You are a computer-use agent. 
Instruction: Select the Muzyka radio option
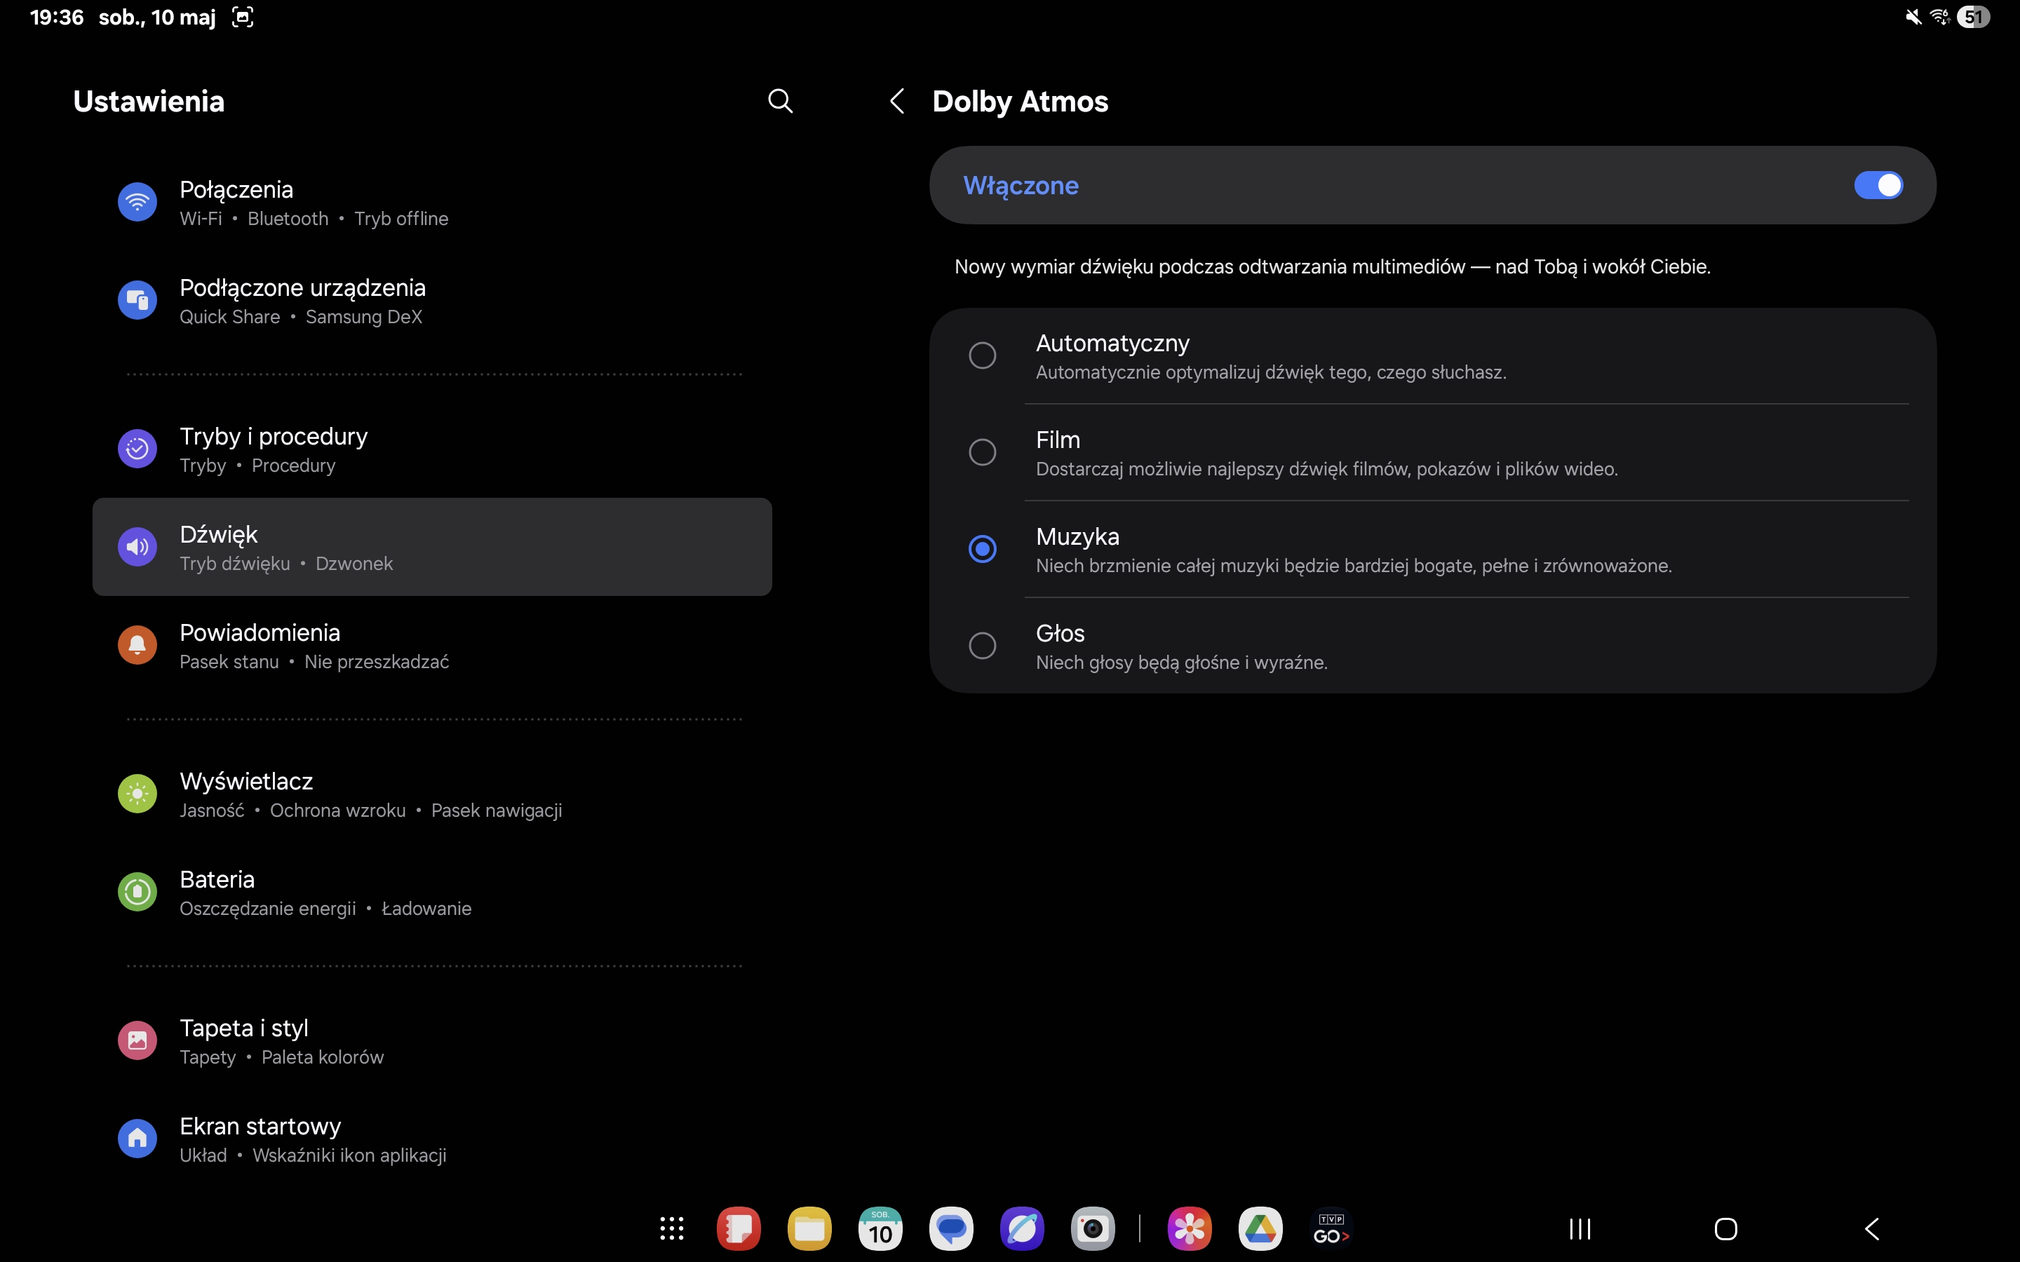983,549
